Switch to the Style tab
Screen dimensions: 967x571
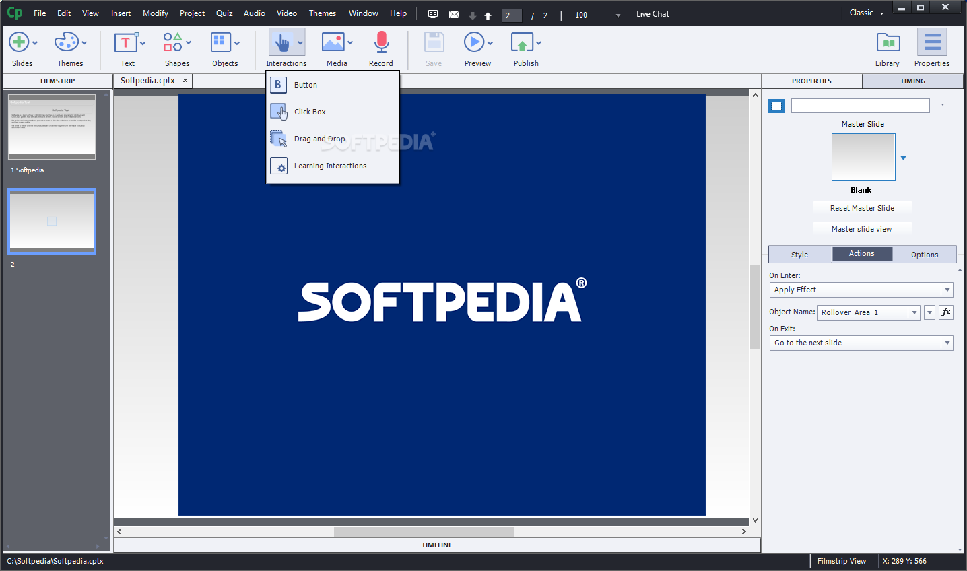point(800,255)
